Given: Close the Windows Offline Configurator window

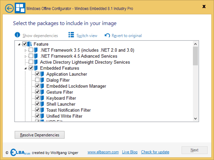Looking at the screenshot, I should [x=204, y=6].
